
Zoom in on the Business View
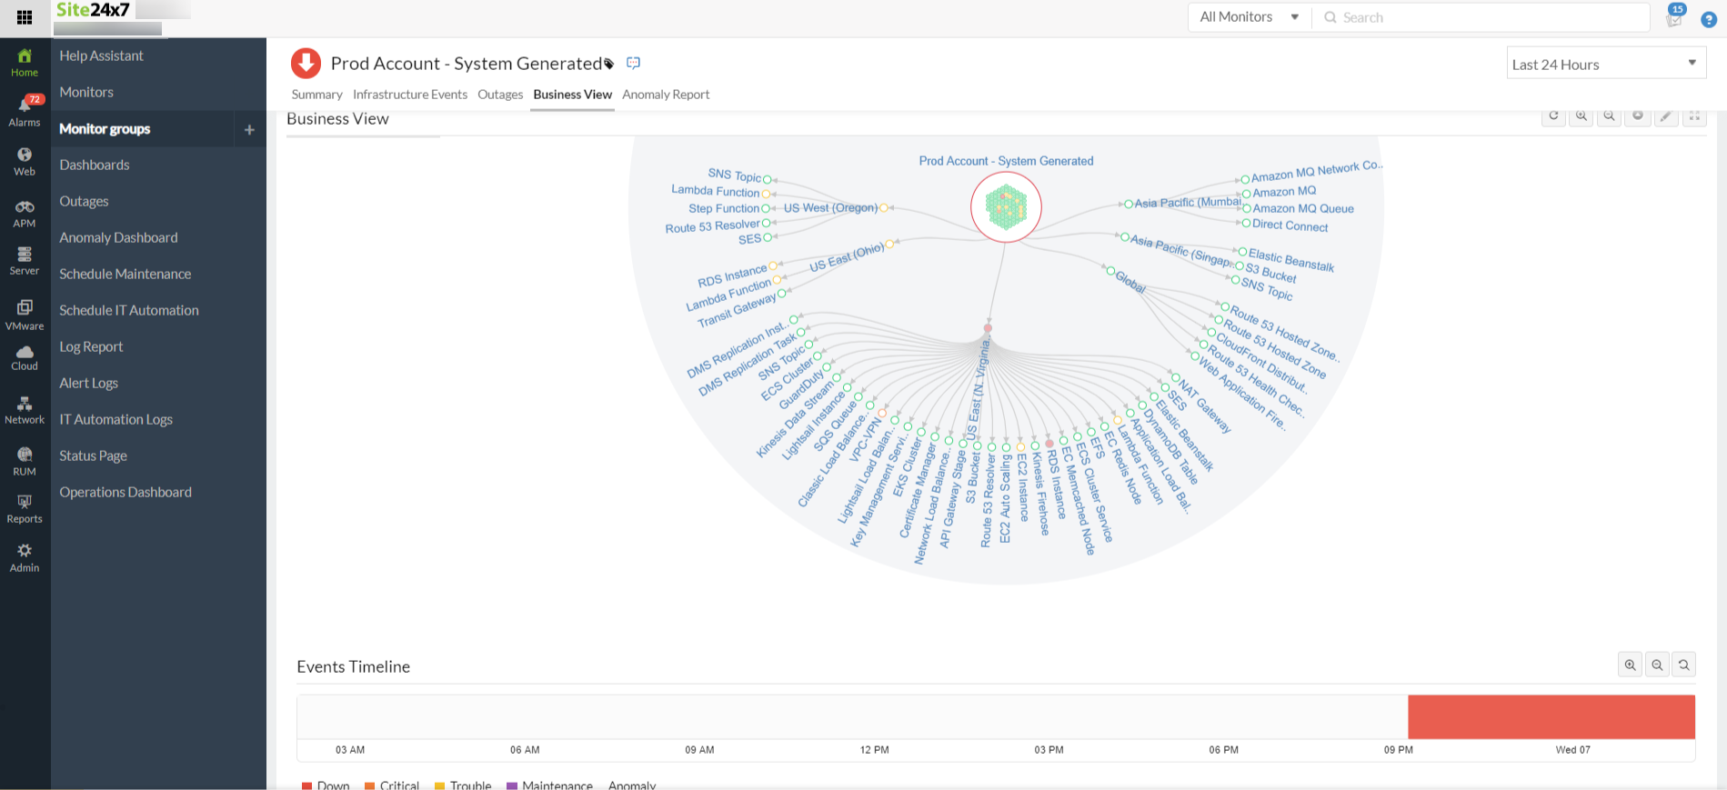(x=1581, y=116)
